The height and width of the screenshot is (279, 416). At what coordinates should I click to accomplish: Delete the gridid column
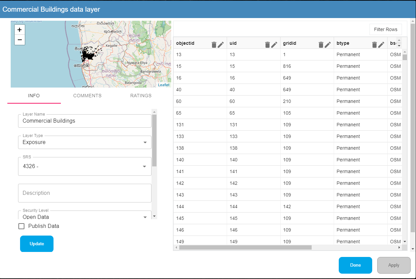pos(321,45)
